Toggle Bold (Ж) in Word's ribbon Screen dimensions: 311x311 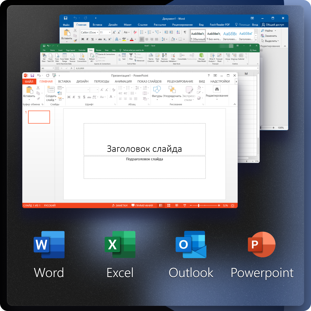pyautogui.click(x=83, y=39)
